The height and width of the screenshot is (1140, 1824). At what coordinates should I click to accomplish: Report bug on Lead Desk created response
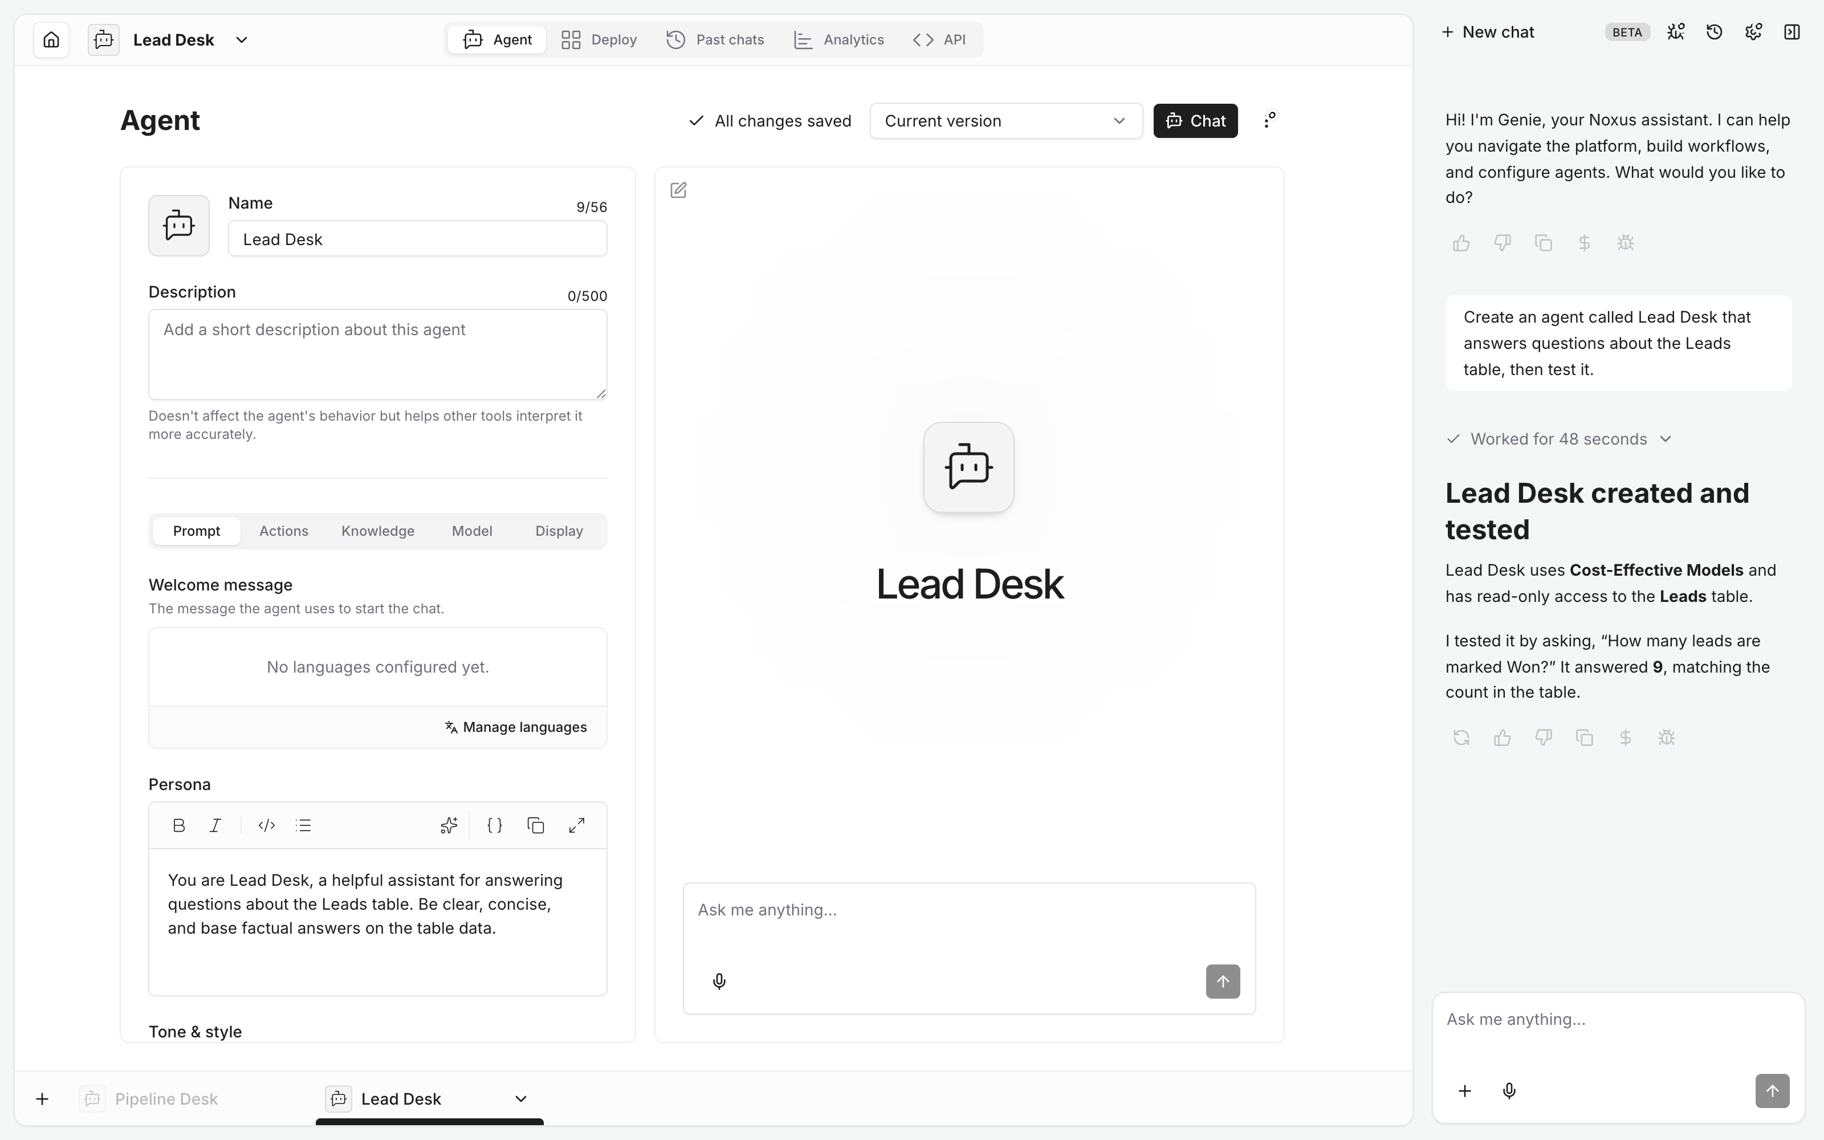point(1667,738)
